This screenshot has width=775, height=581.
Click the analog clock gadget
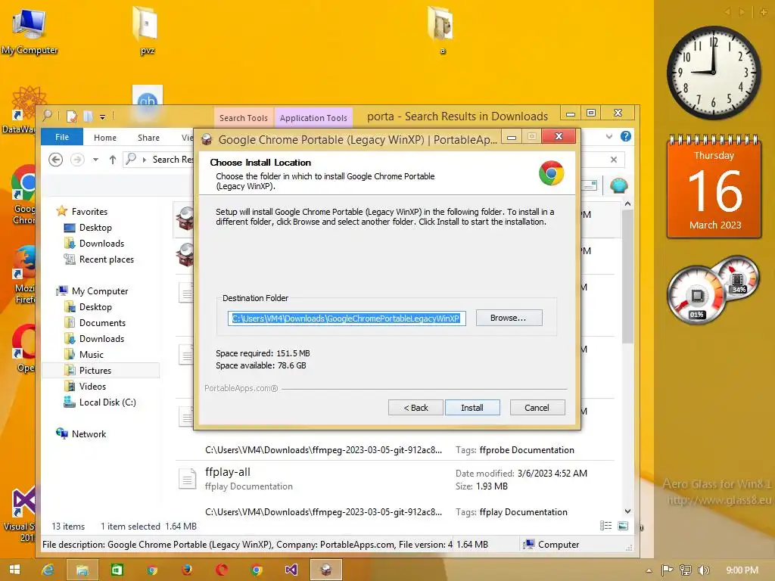[713, 73]
